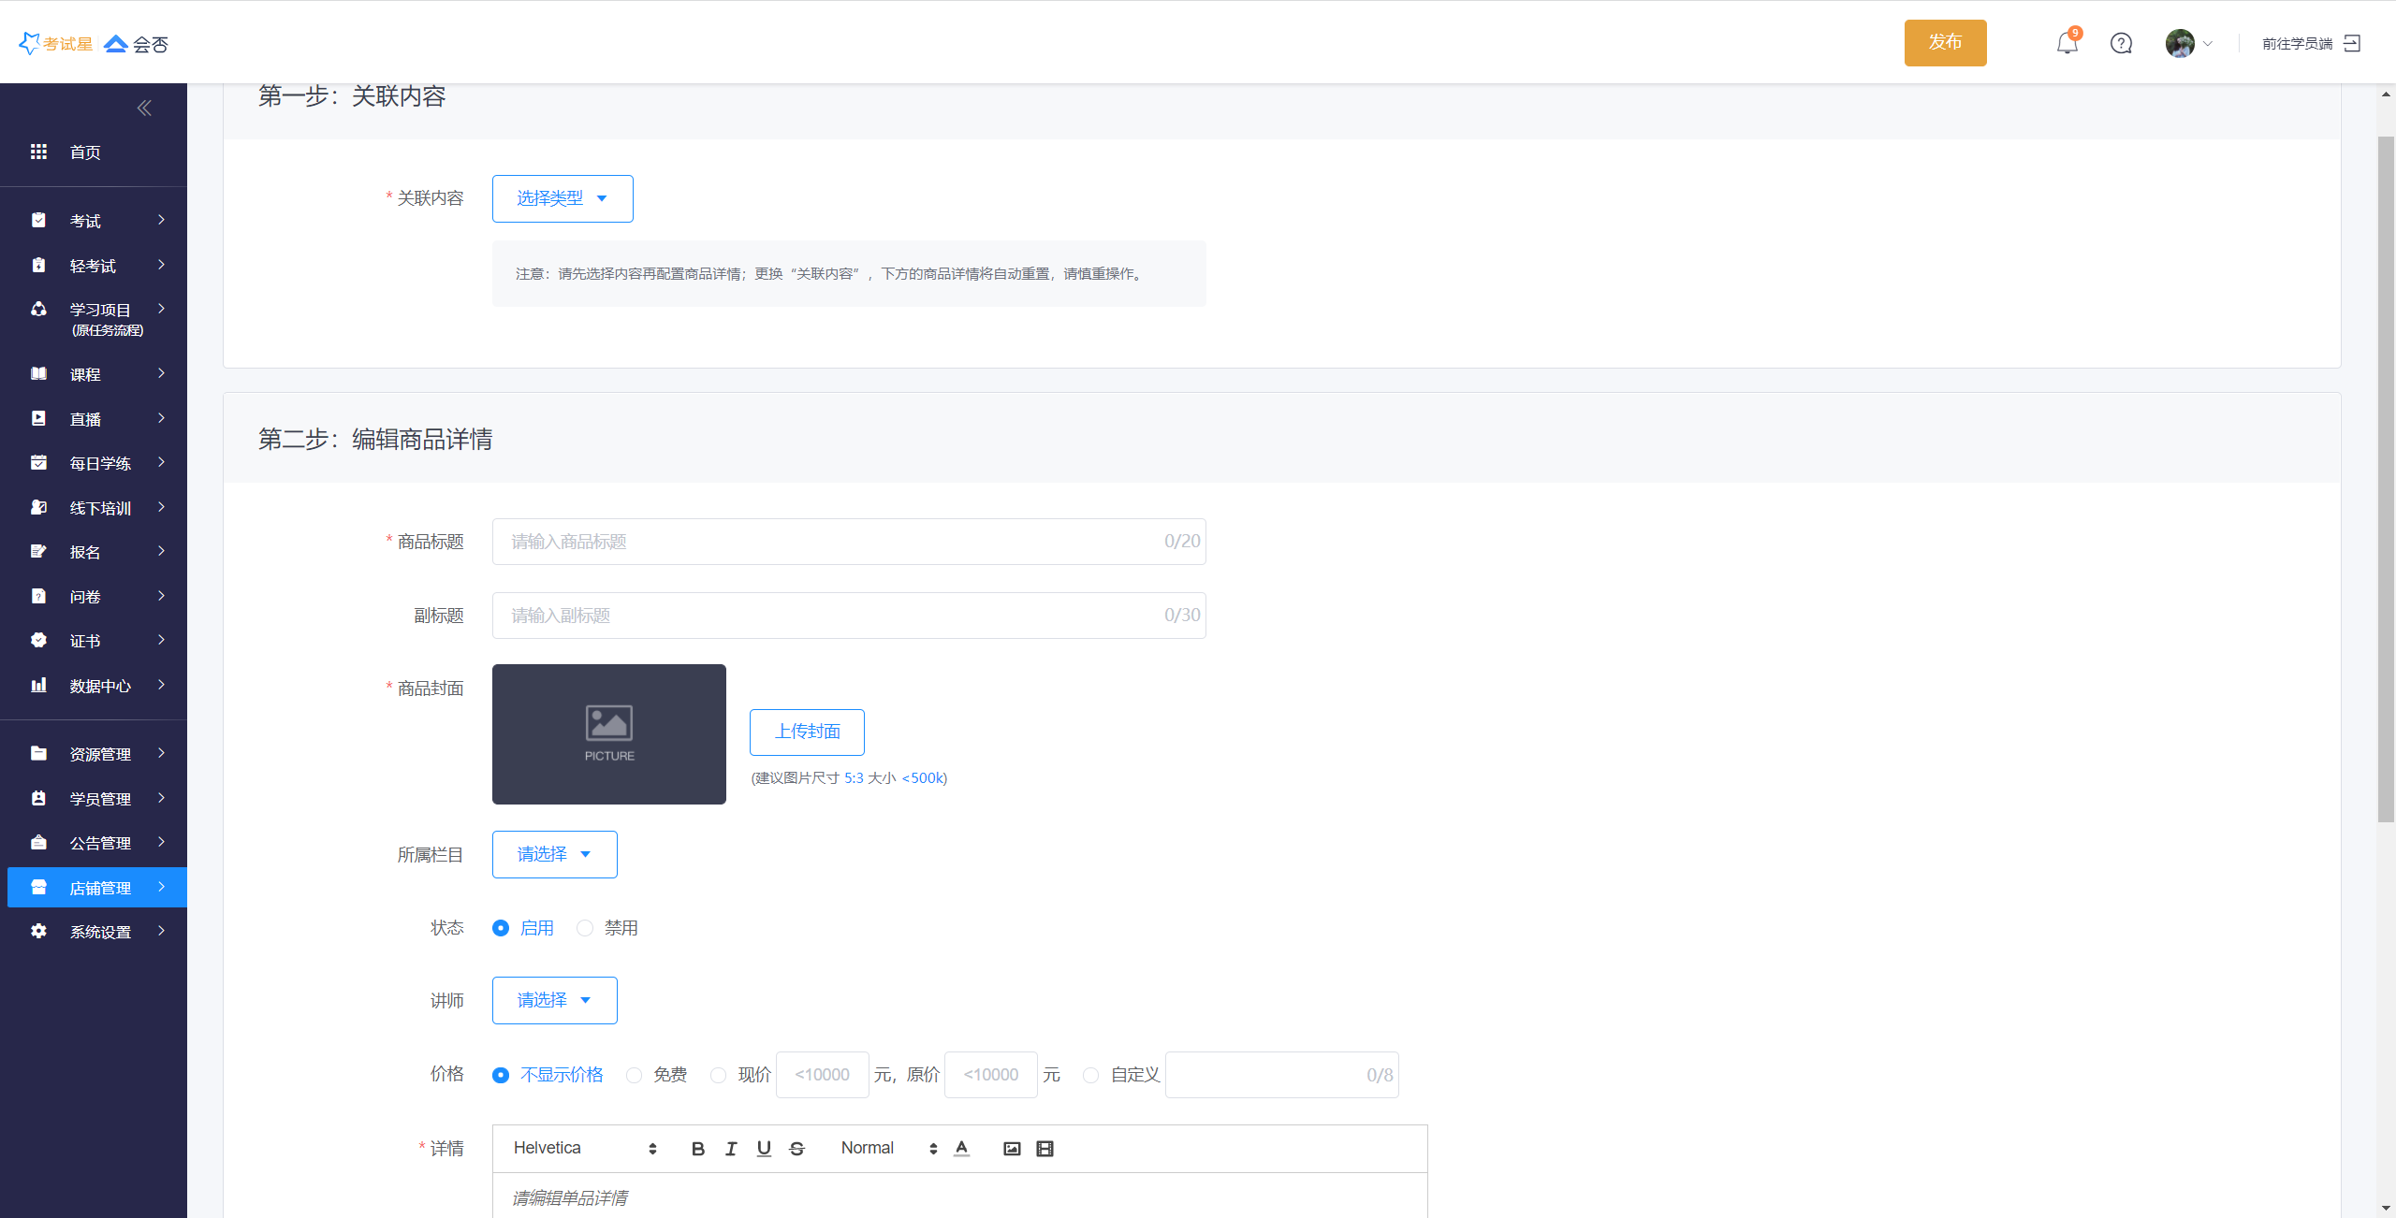Insert video via editor film icon
2396x1218 pixels.
[1045, 1149]
